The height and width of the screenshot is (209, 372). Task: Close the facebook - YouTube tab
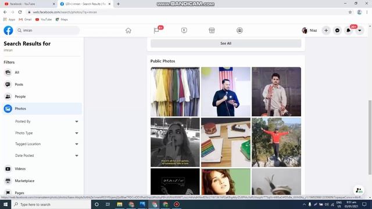(54, 4)
